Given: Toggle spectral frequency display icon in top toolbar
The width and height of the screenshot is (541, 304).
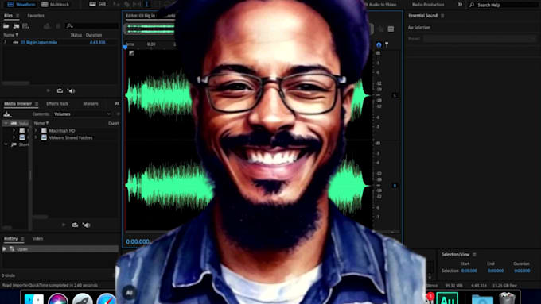Looking at the screenshot, I should coord(92,4).
